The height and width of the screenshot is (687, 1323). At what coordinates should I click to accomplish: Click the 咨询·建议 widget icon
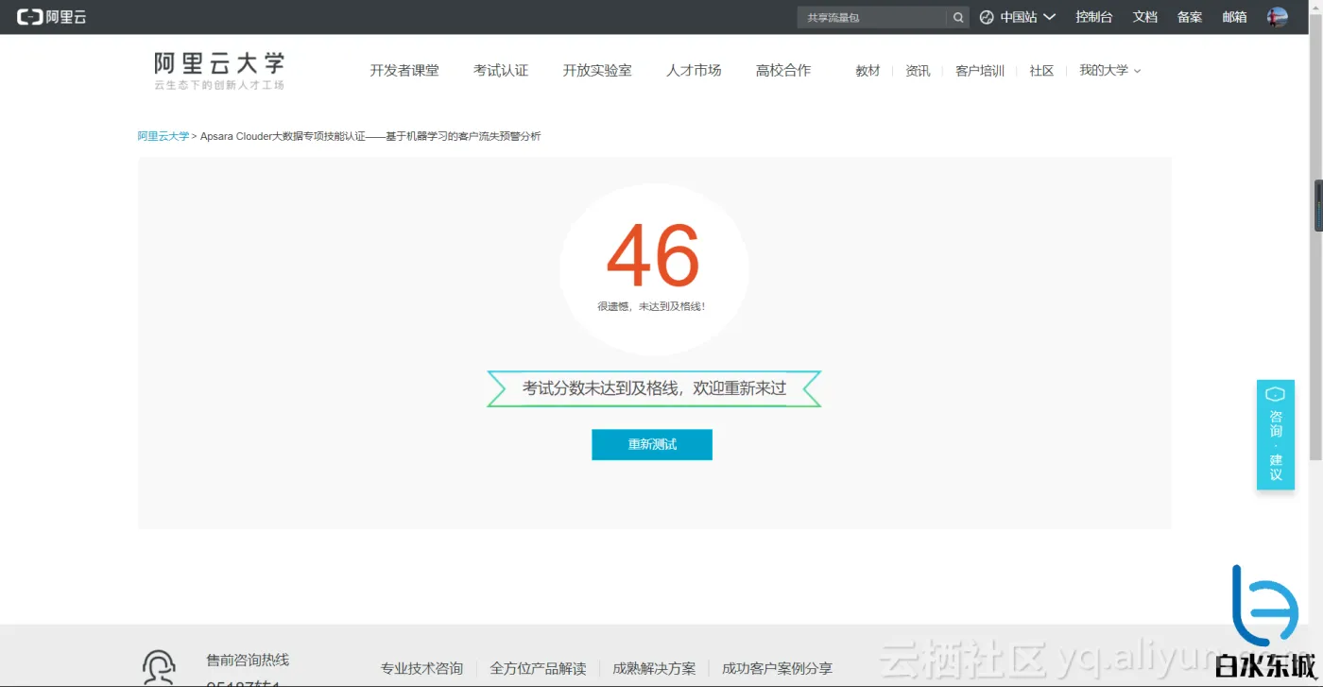(1276, 394)
